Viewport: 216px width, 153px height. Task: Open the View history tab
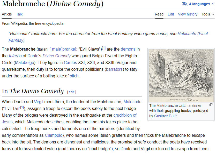(188, 14)
